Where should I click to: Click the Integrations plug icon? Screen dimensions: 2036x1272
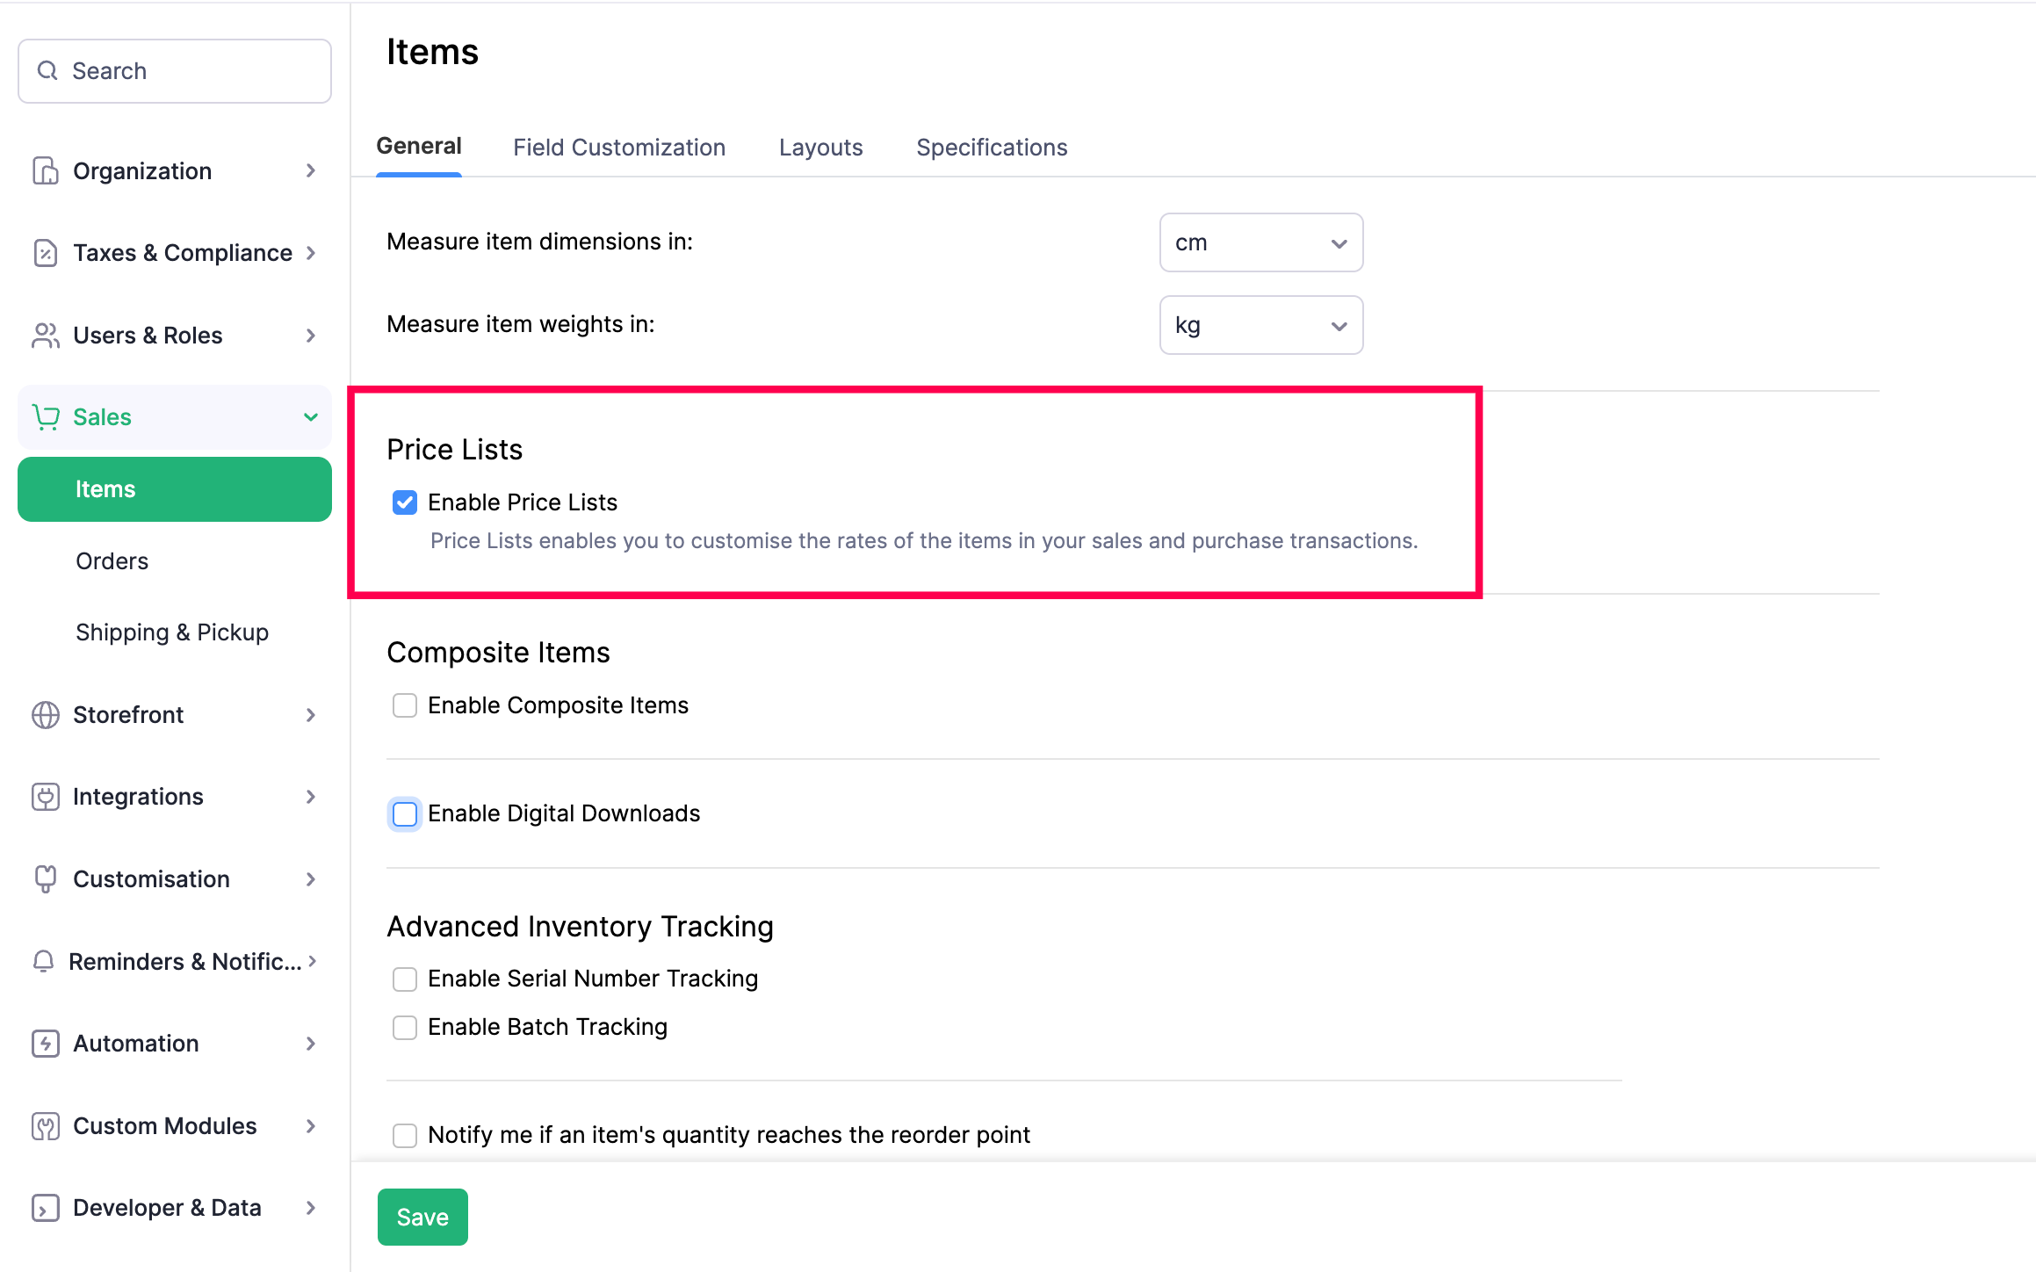45,797
